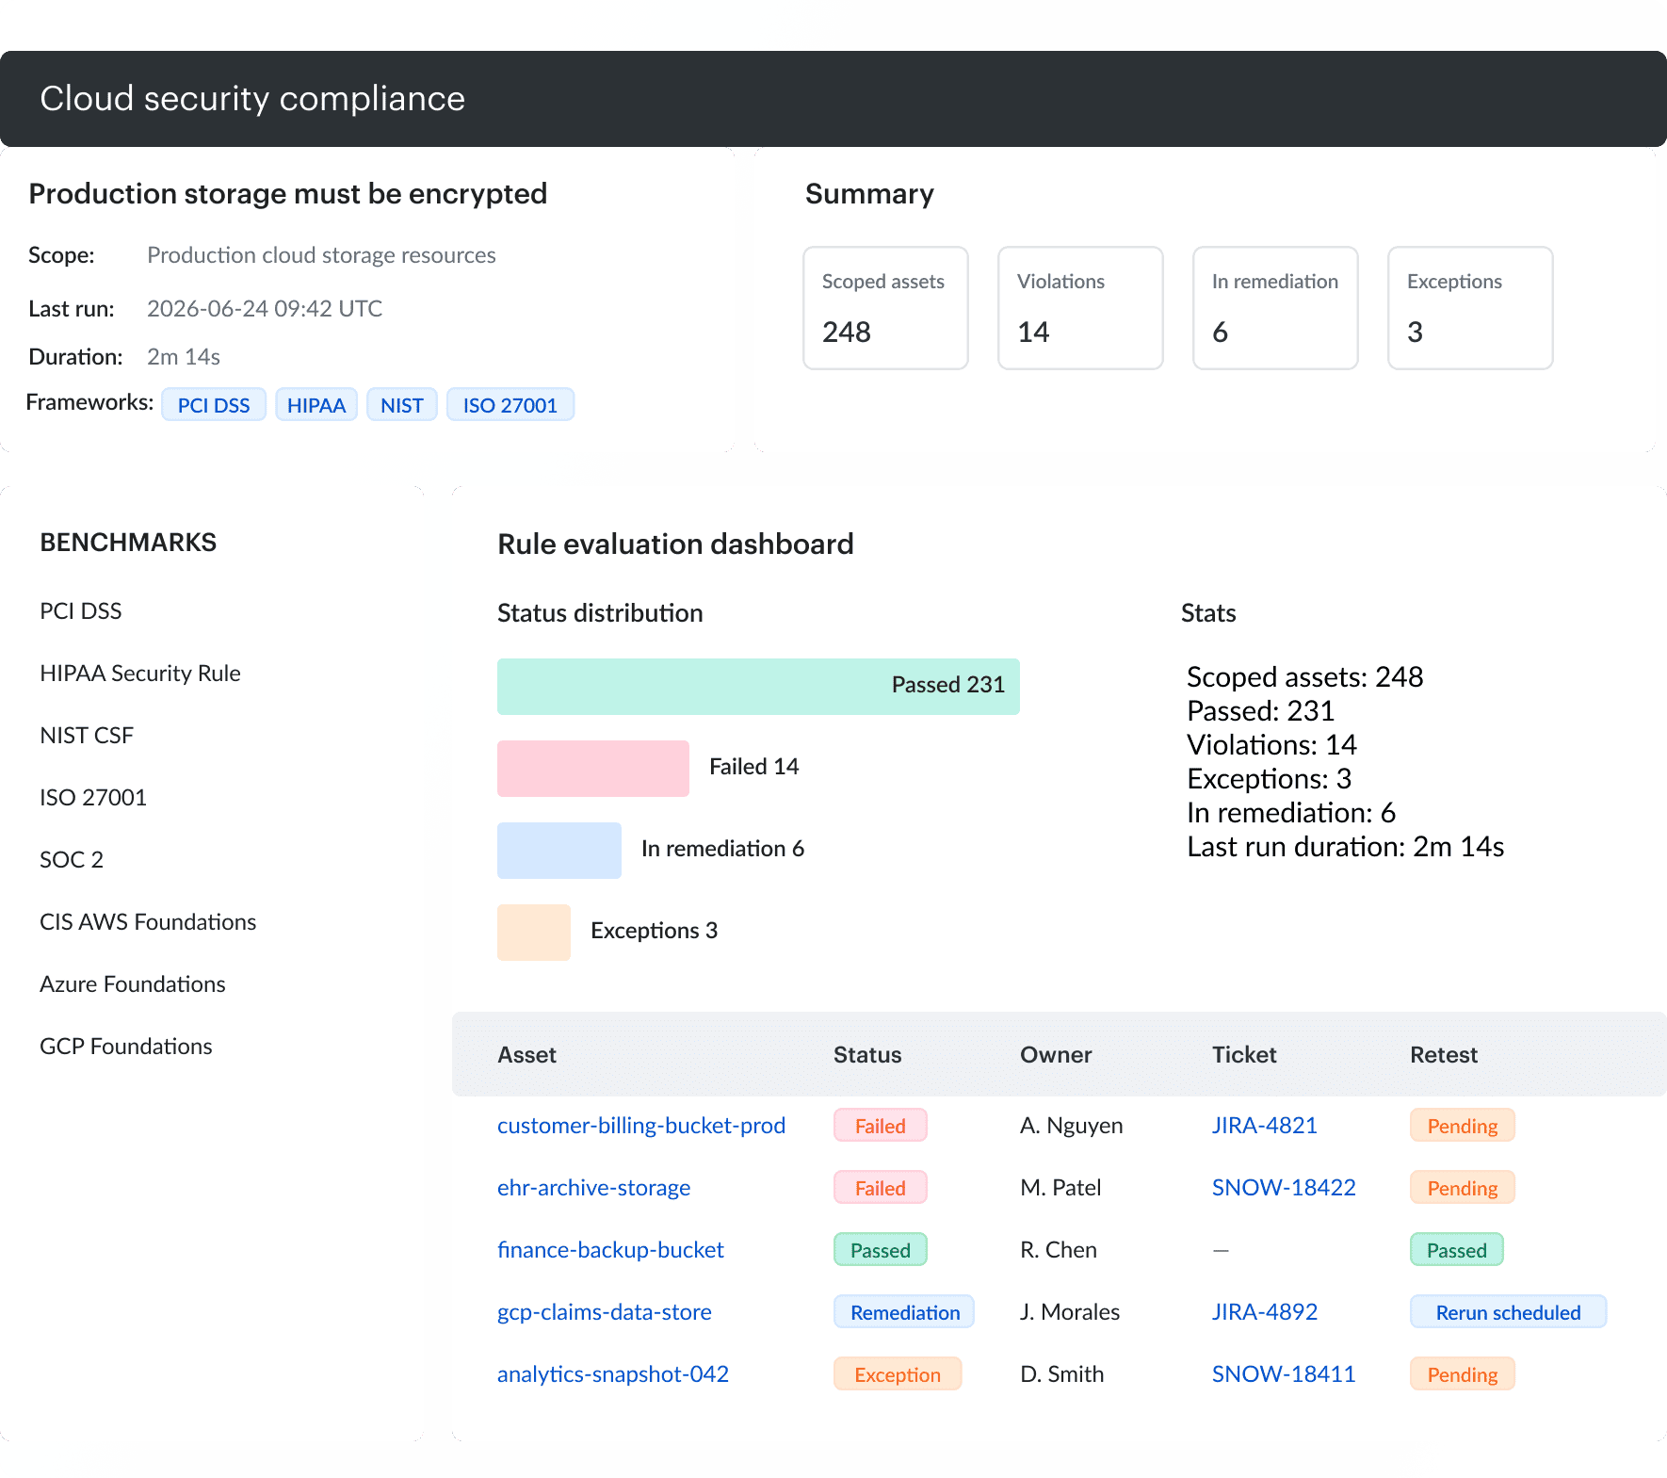Click Exception status badge for analytics-snapshot-042
The width and height of the screenshot is (1667, 1478).
pos(898,1374)
